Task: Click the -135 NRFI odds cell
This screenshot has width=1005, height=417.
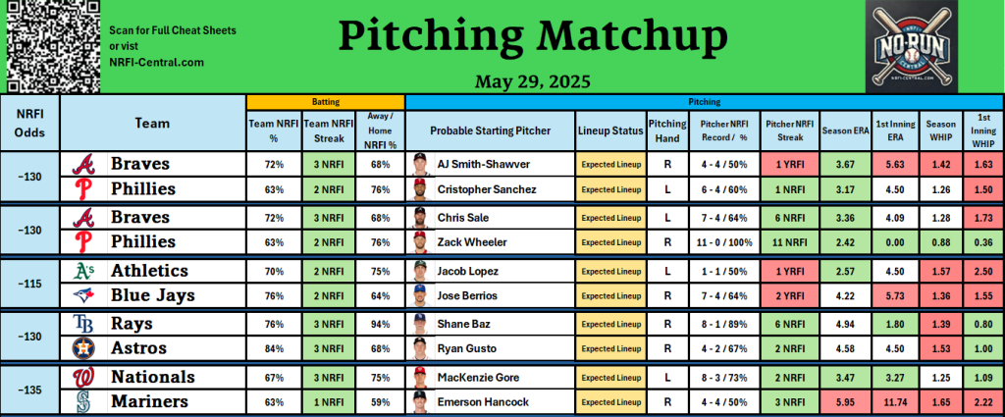Action: [29, 390]
